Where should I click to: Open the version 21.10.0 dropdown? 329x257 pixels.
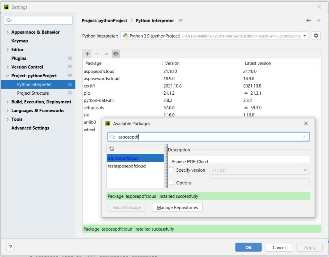pos(259,170)
